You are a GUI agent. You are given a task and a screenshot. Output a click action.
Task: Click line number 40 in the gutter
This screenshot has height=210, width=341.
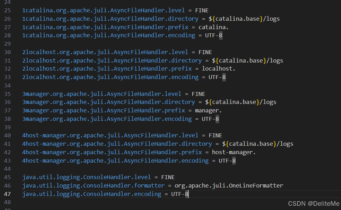click(x=7, y=136)
